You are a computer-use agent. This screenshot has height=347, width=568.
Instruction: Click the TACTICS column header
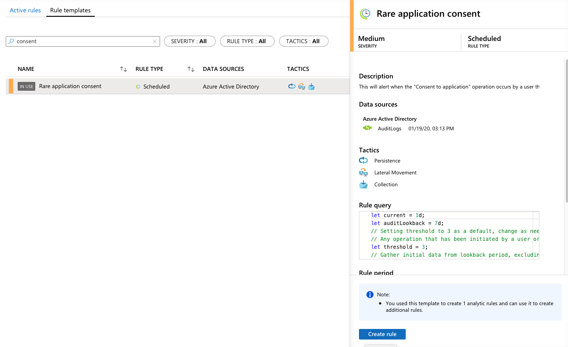pos(298,69)
